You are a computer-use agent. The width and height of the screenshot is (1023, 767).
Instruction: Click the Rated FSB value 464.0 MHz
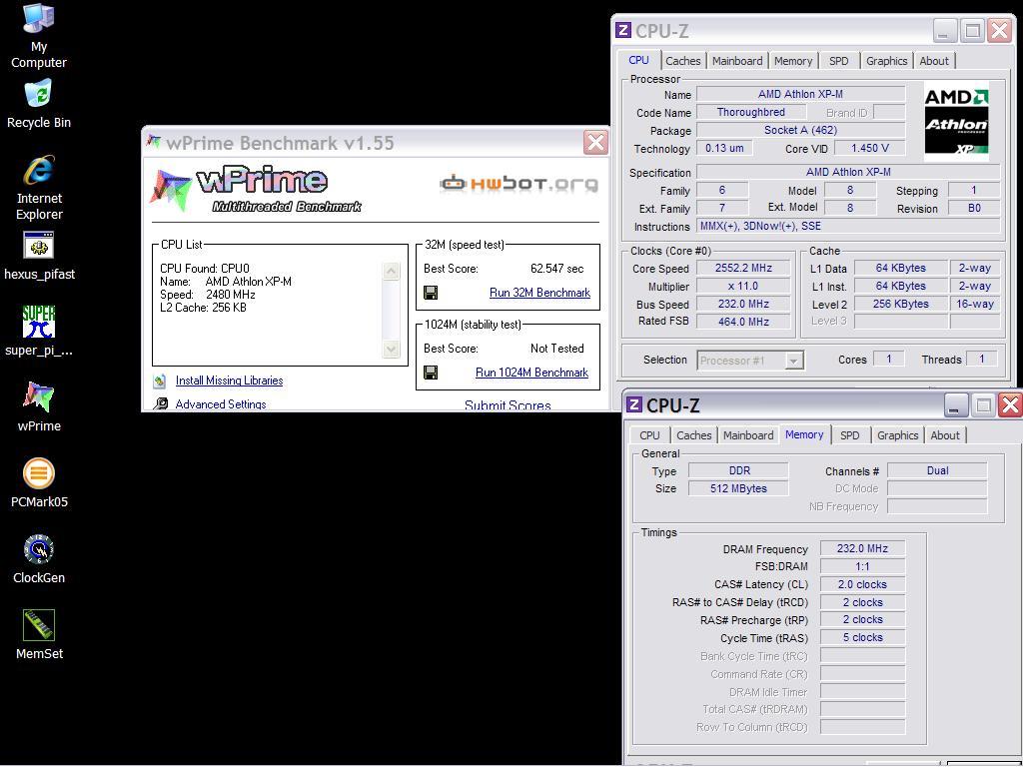point(743,321)
